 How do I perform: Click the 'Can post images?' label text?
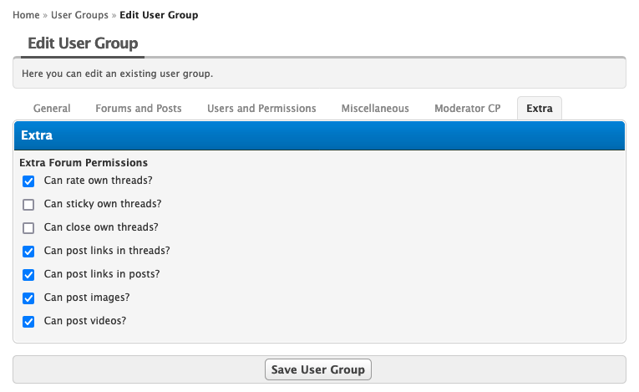click(86, 298)
